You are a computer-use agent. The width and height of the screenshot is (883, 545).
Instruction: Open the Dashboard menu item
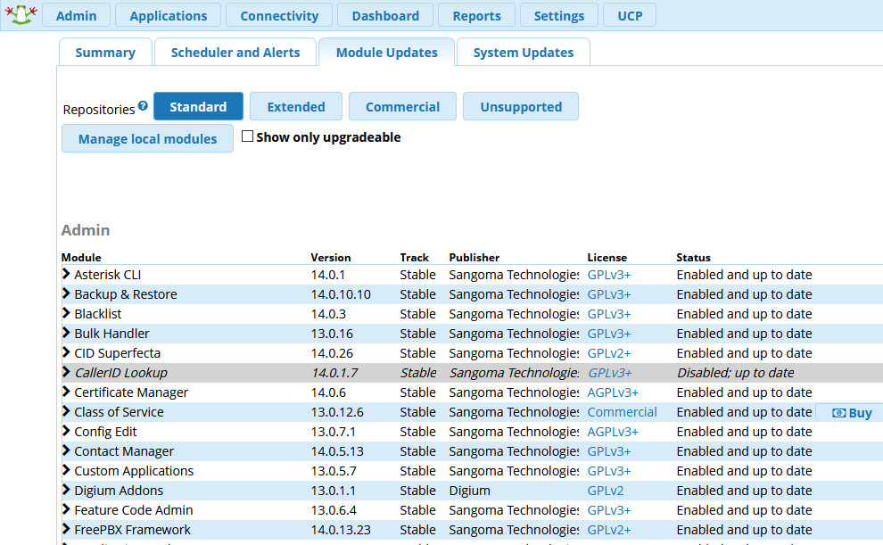point(385,15)
